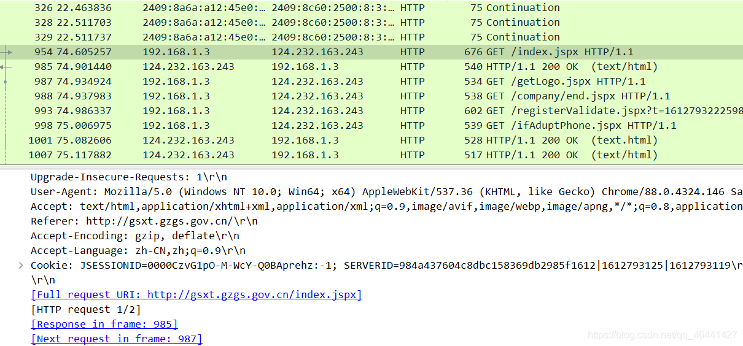The height and width of the screenshot is (346, 743).
Task: Select packet 987 GET /getLogo.jspx
Action: coord(371,82)
